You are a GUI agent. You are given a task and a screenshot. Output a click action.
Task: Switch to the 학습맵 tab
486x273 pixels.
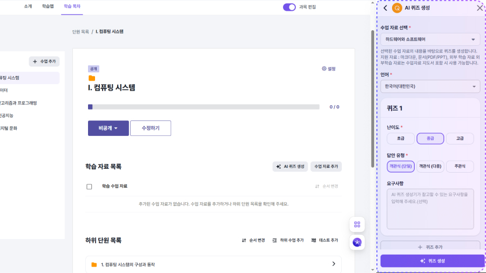pyautogui.click(x=48, y=6)
